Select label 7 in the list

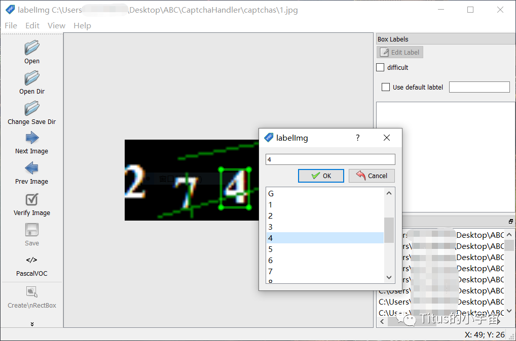(x=325, y=271)
